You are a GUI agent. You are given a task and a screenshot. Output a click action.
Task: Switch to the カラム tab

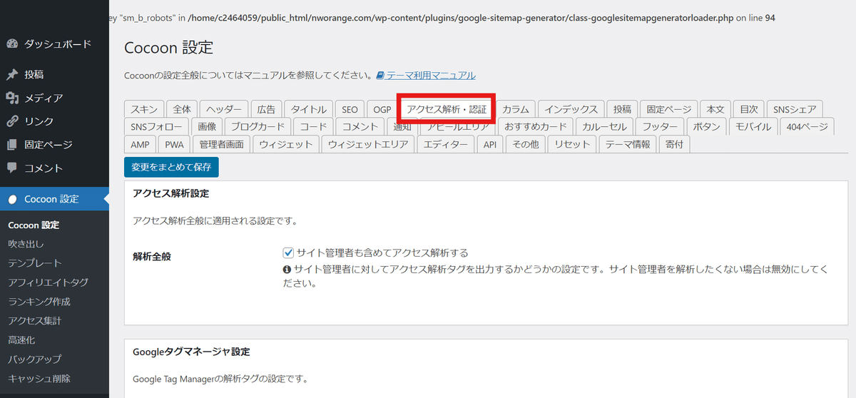coord(516,109)
